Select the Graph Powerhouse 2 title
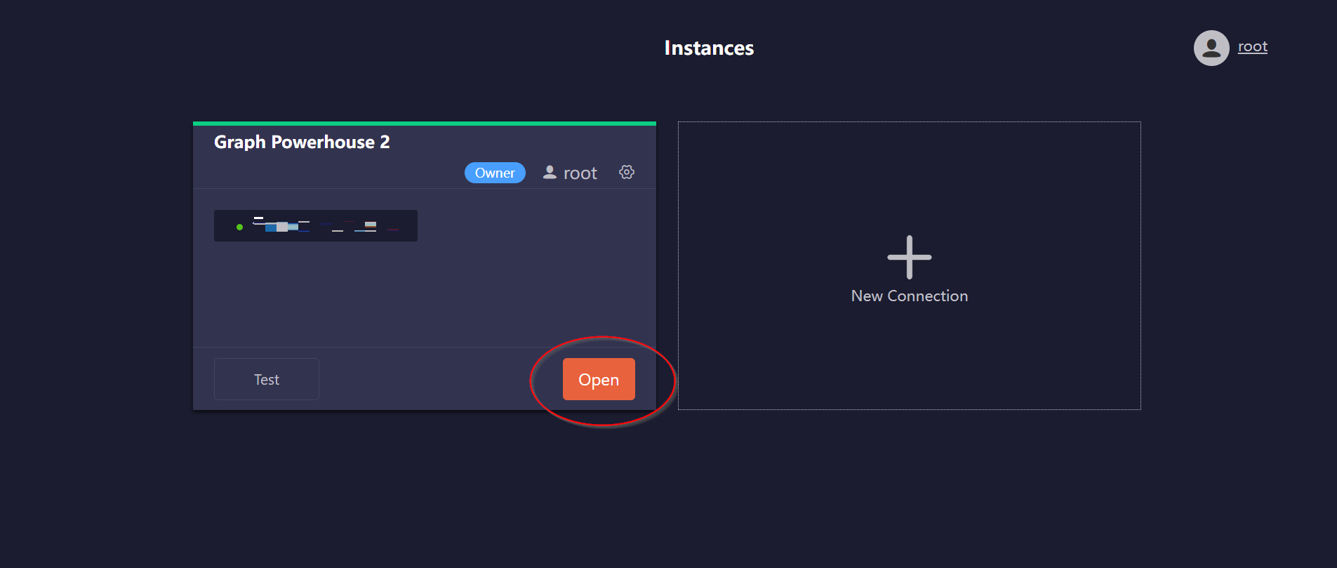The height and width of the screenshot is (568, 1337). tap(302, 143)
